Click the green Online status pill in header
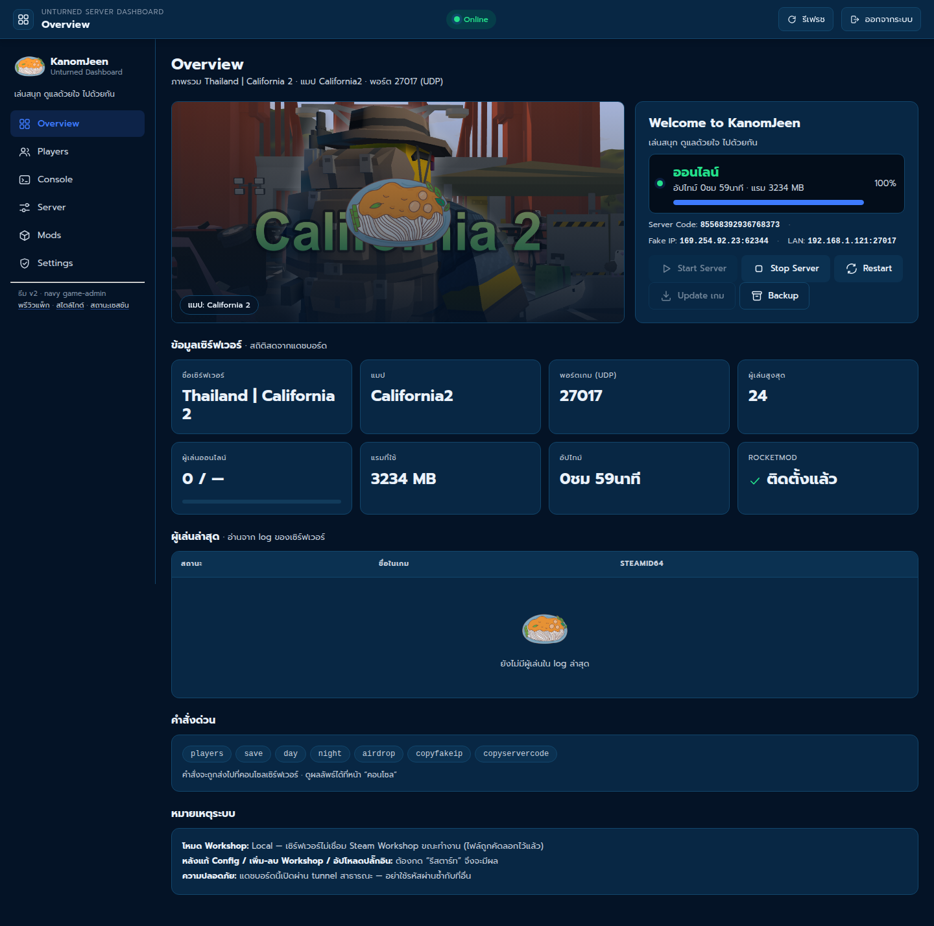Image resolution: width=934 pixels, height=926 pixels. click(471, 19)
